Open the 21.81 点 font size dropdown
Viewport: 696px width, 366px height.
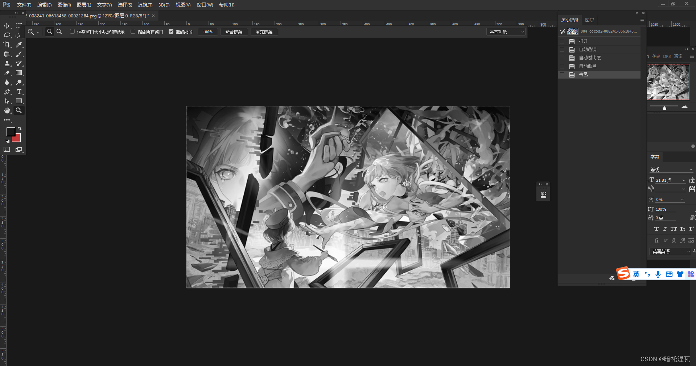click(684, 180)
